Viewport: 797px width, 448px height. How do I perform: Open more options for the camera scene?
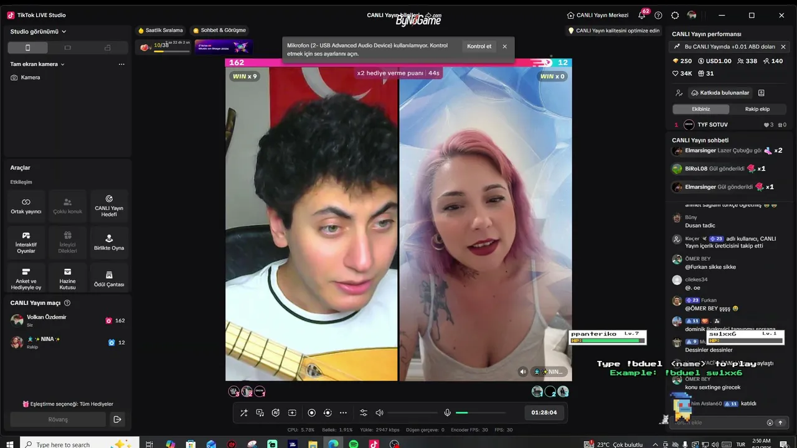121,64
